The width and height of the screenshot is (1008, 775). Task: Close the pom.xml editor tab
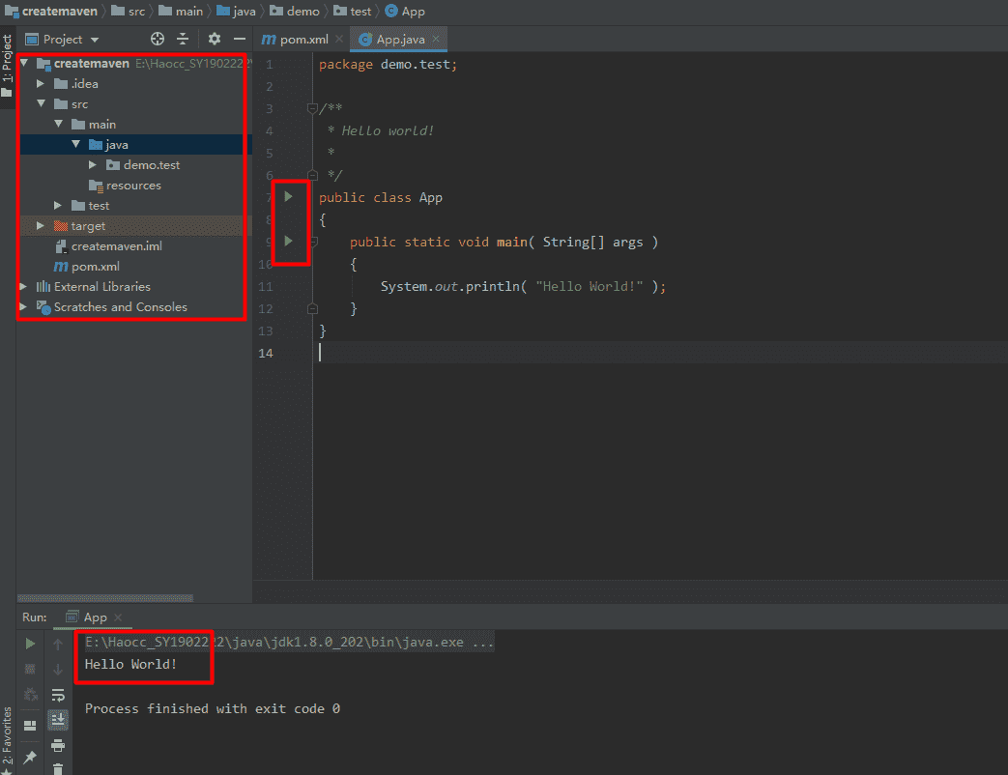(339, 40)
